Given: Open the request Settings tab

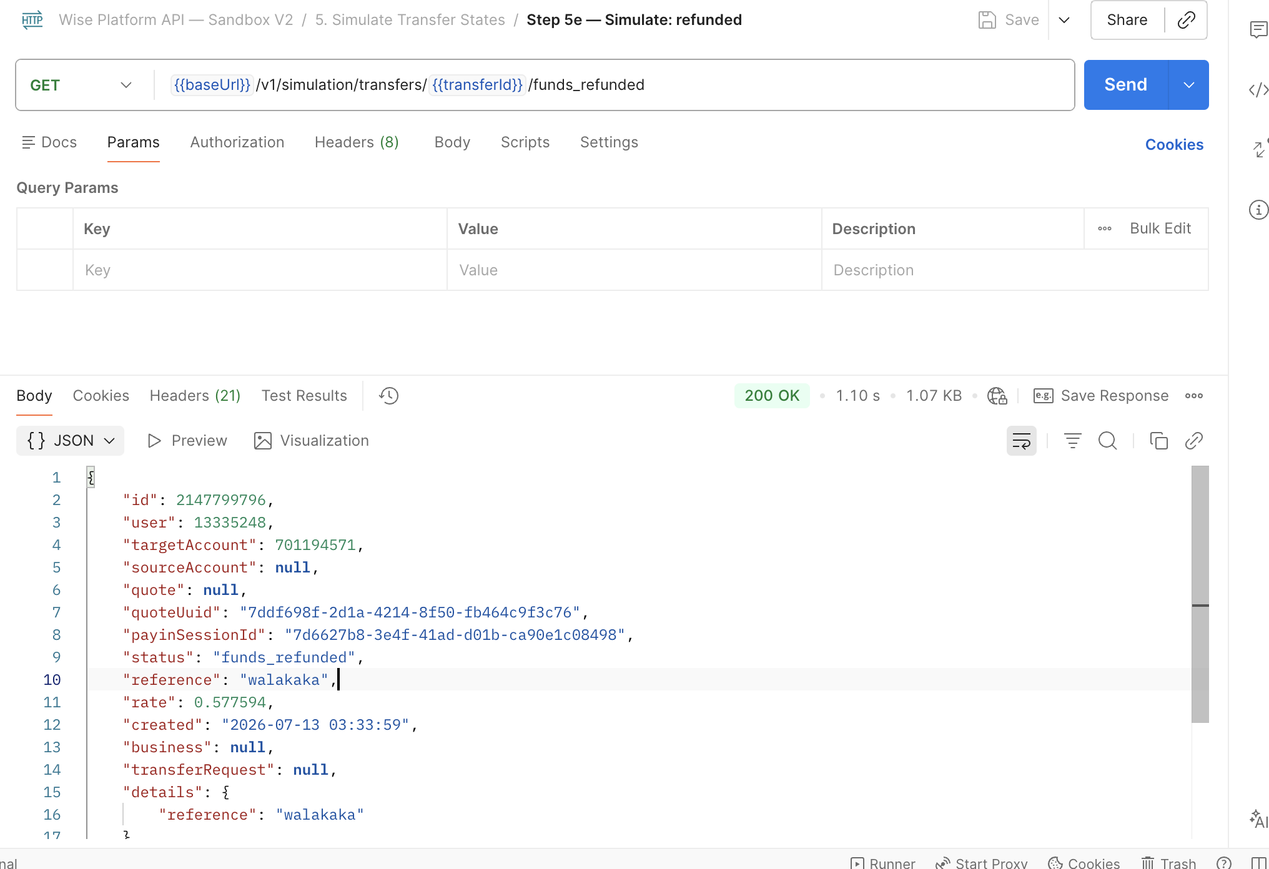Looking at the screenshot, I should [609, 142].
